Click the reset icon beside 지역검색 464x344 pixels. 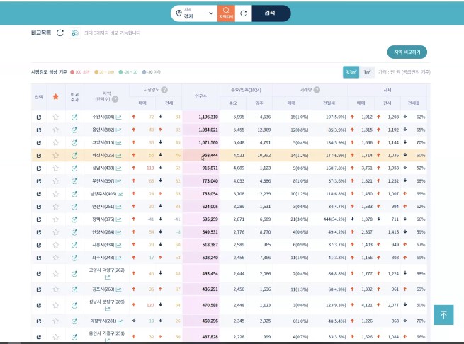244,13
